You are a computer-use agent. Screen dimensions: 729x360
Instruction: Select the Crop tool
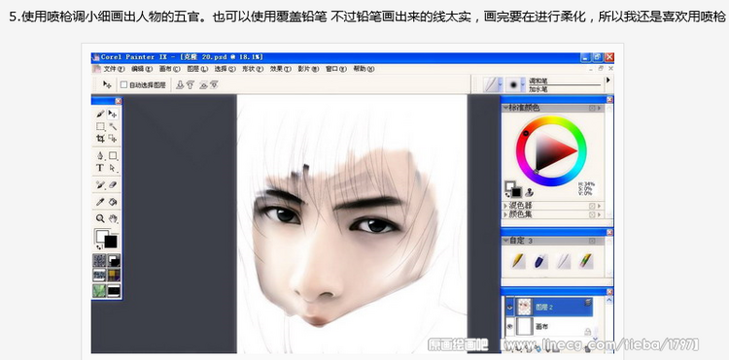pos(100,138)
